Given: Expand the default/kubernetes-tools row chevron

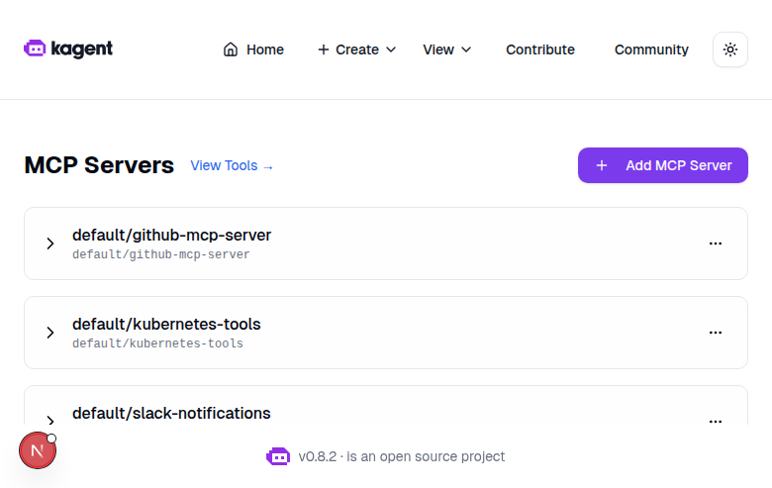Looking at the screenshot, I should 50,333.
